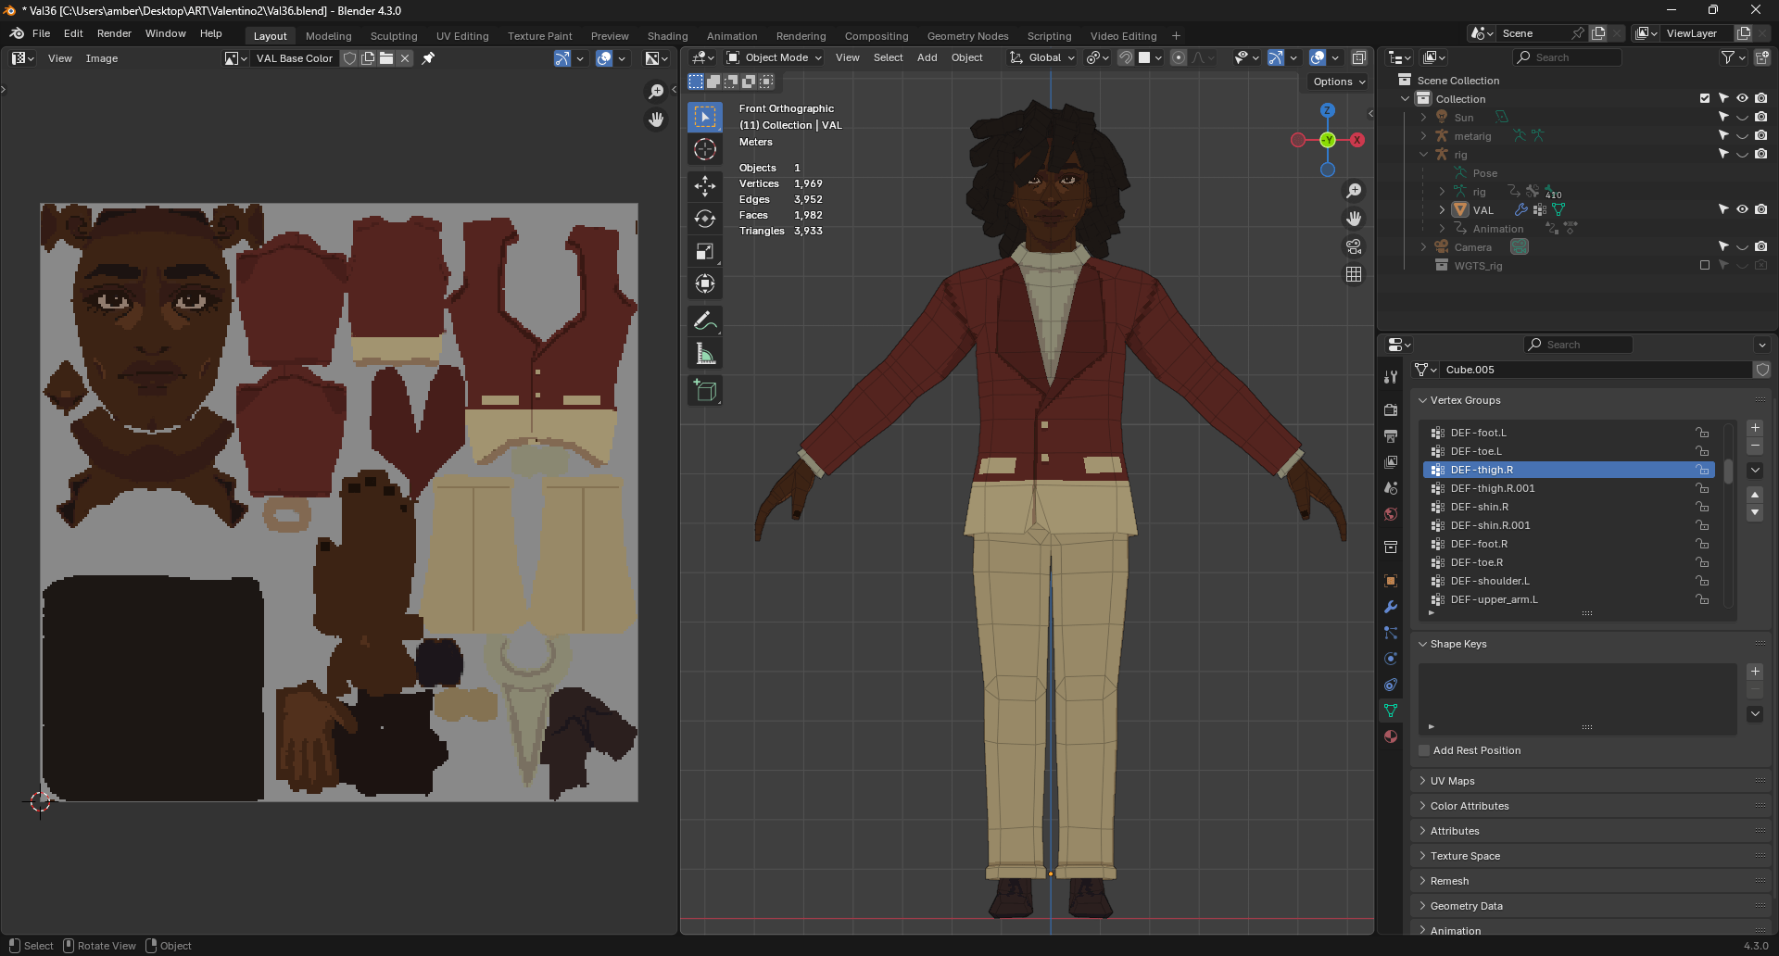Expand the UV Maps panel

1452,781
